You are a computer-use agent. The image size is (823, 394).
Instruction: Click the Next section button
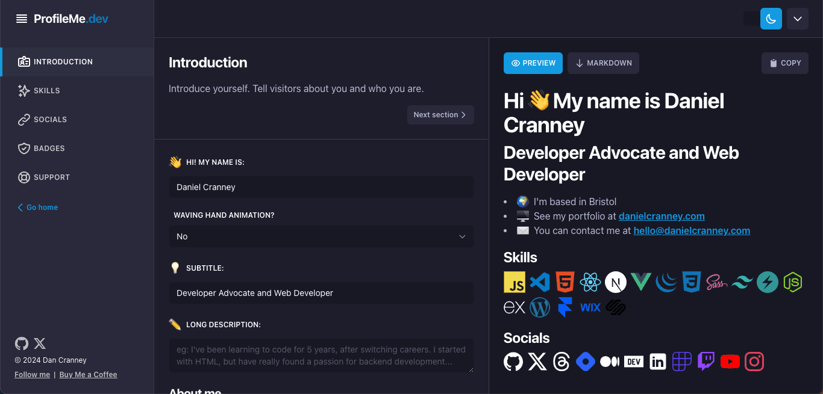click(440, 114)
